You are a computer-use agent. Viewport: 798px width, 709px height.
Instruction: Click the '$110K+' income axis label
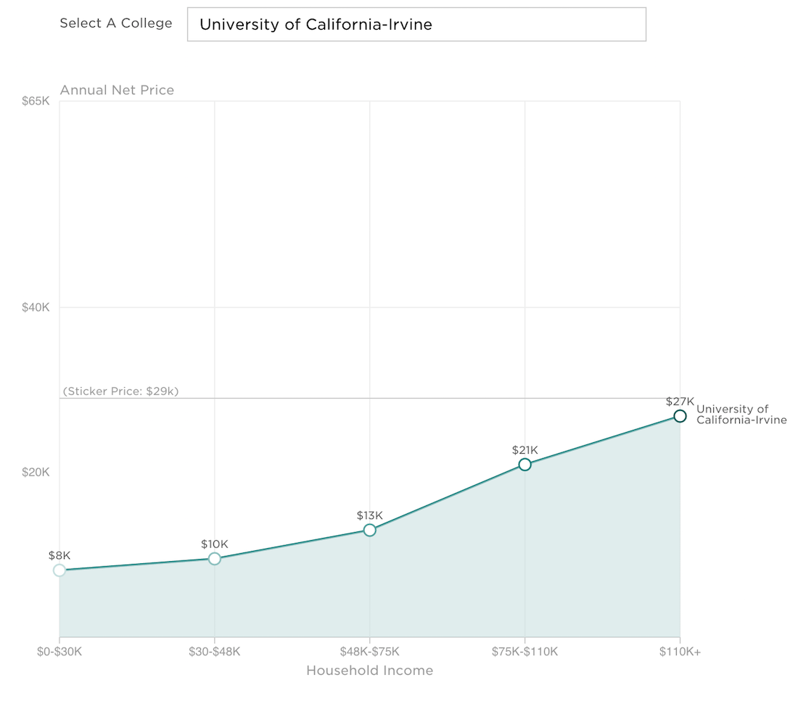[680, 652]
